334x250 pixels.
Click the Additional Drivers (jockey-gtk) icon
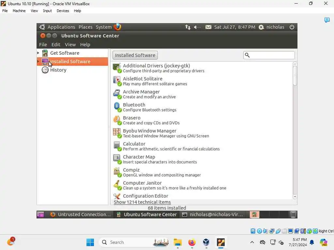coord(117,68)
